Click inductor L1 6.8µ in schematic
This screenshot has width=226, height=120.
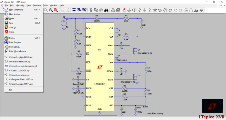pyautogui.click(x=146, y=69)
